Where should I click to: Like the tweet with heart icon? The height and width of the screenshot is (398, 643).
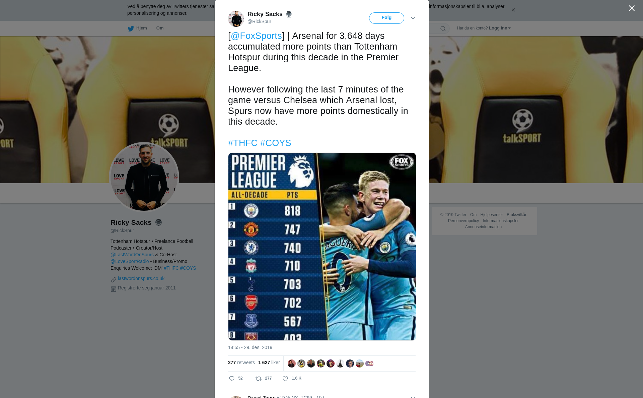pyautogui.click(x=285, y=379)
